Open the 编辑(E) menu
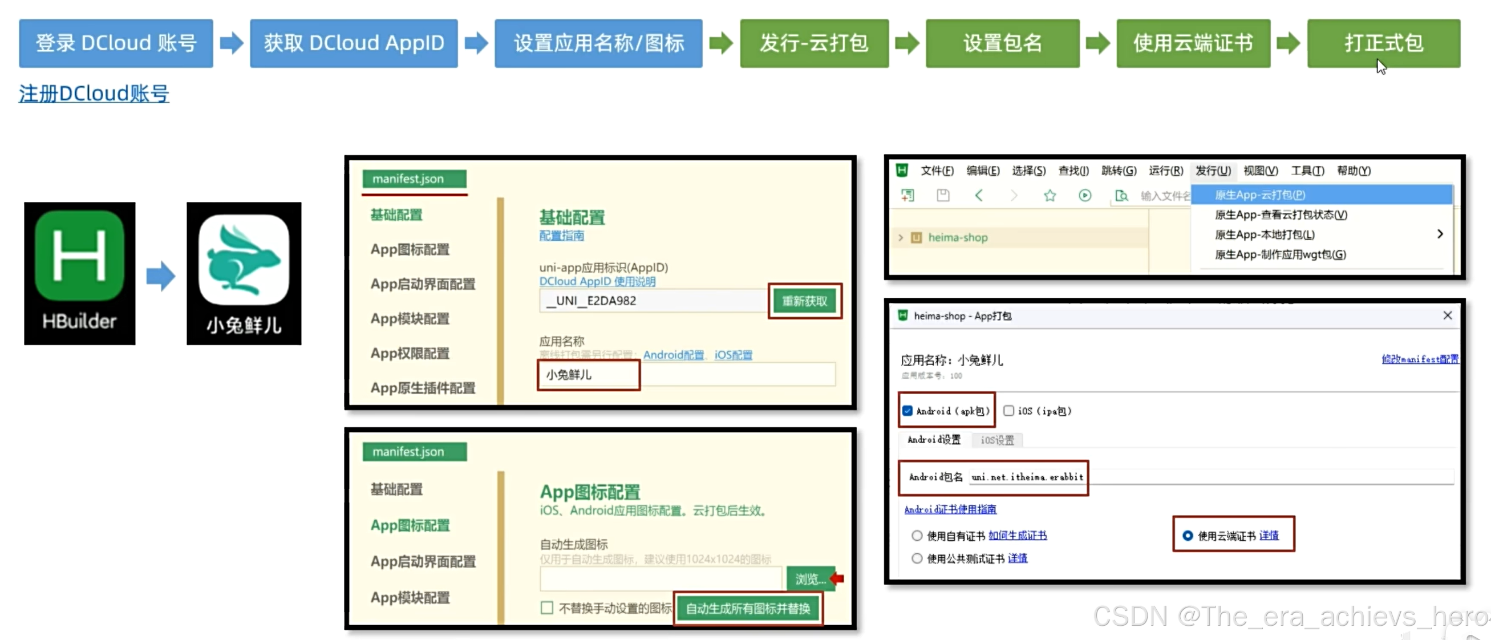Viewport: 1491px width, 640px height. pyautogui.click(x=983, y=171)
